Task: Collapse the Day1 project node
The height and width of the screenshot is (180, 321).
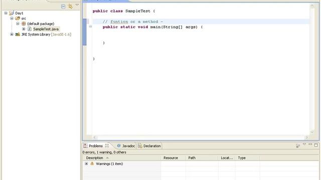Action: pyautogui.click(x=6, y=13)
